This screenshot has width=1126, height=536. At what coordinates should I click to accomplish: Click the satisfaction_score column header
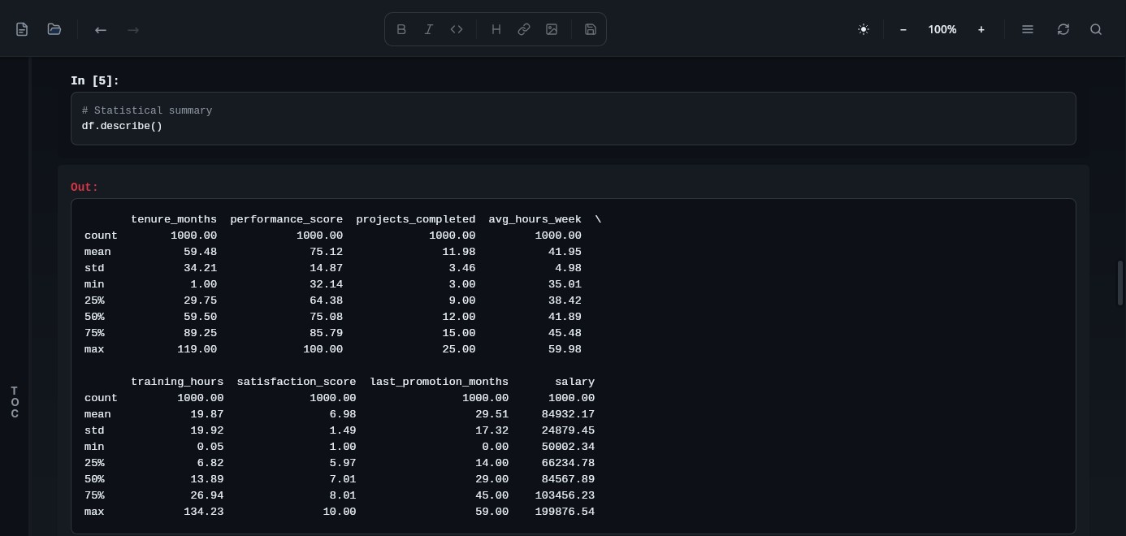coord(297,382)
